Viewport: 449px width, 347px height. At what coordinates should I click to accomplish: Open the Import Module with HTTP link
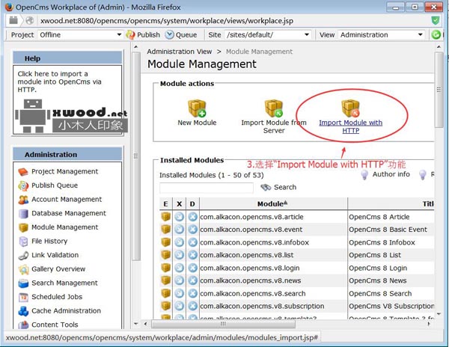click(350, 126)
